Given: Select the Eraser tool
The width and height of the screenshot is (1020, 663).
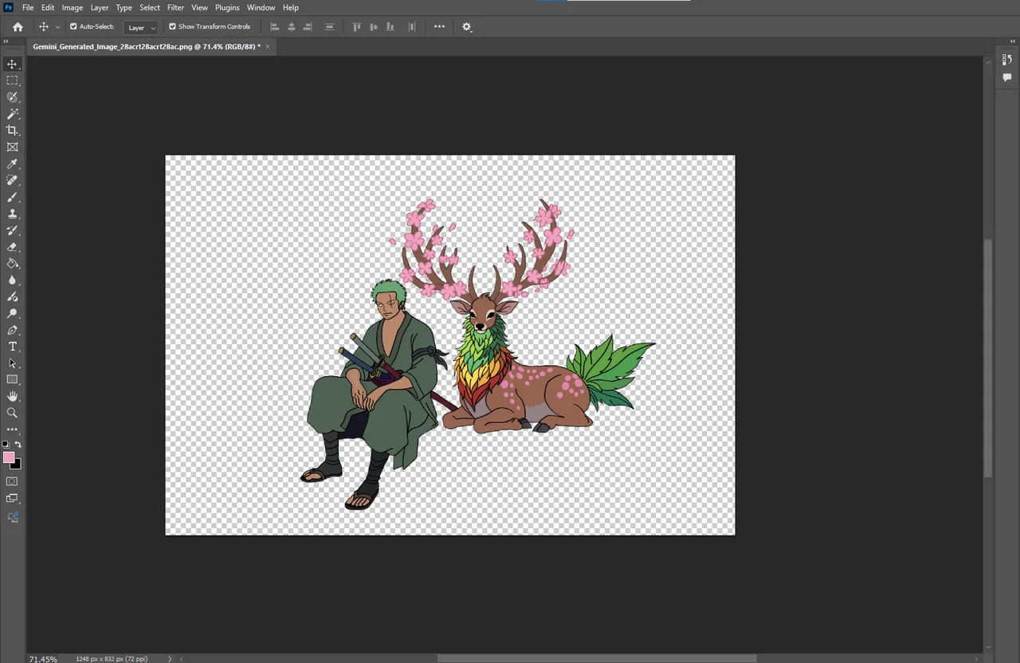Looking at the screenshot, I should coord(12,247).
